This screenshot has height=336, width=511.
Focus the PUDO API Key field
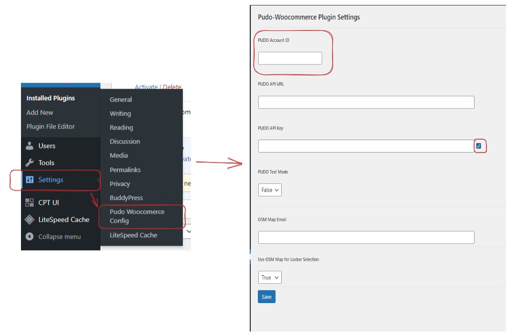[x=366, y=146]
